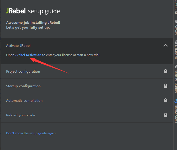Viewport: 177px width, 150px height.
Task: Click Don't show the setup guide again
Action: coord(31,133)
